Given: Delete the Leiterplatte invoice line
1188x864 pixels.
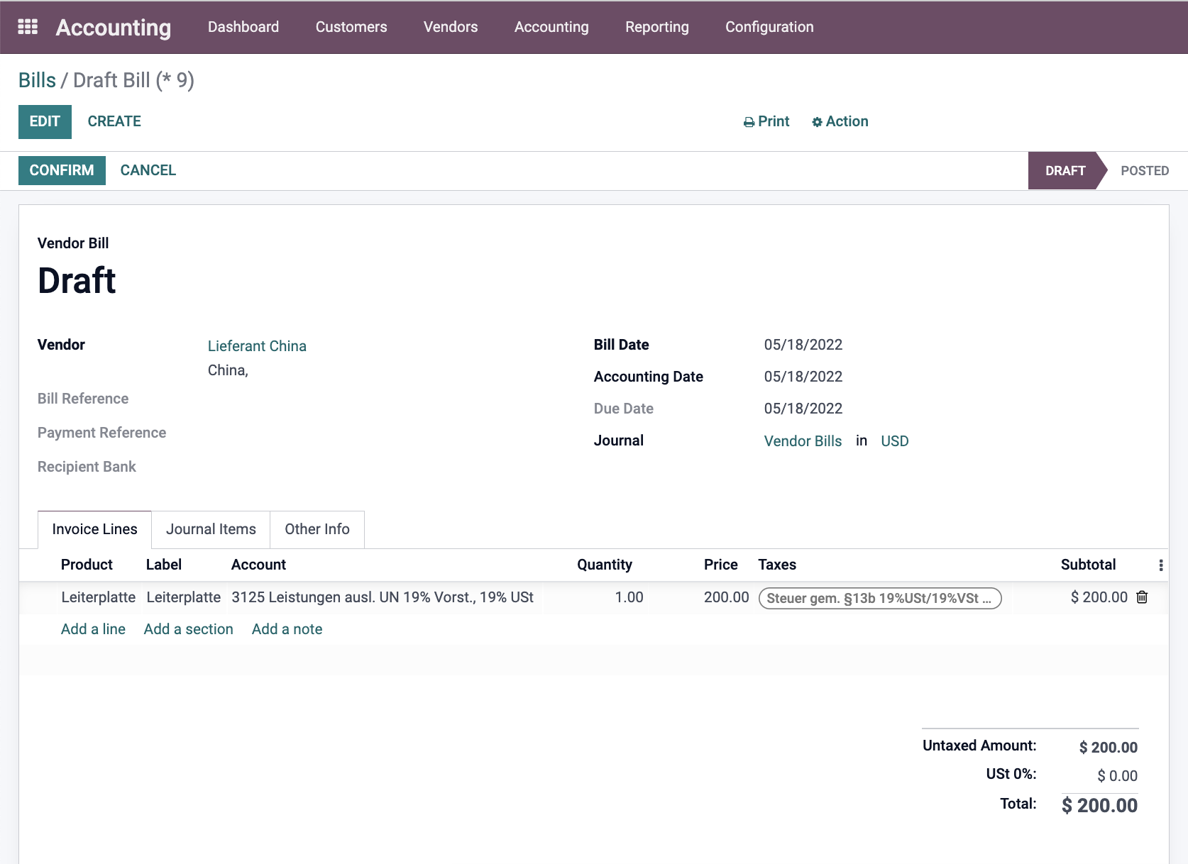Looking at the screenshot, I should [x=1142, y=597].
